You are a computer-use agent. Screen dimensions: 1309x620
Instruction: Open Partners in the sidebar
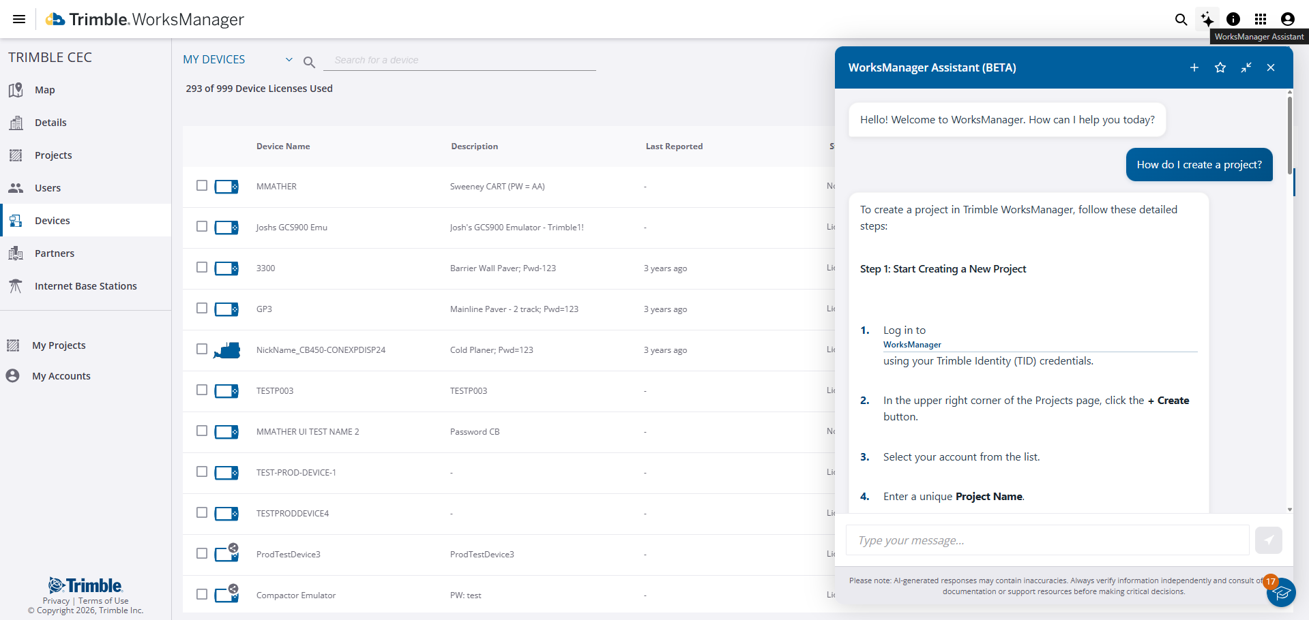tap(85, 253)
